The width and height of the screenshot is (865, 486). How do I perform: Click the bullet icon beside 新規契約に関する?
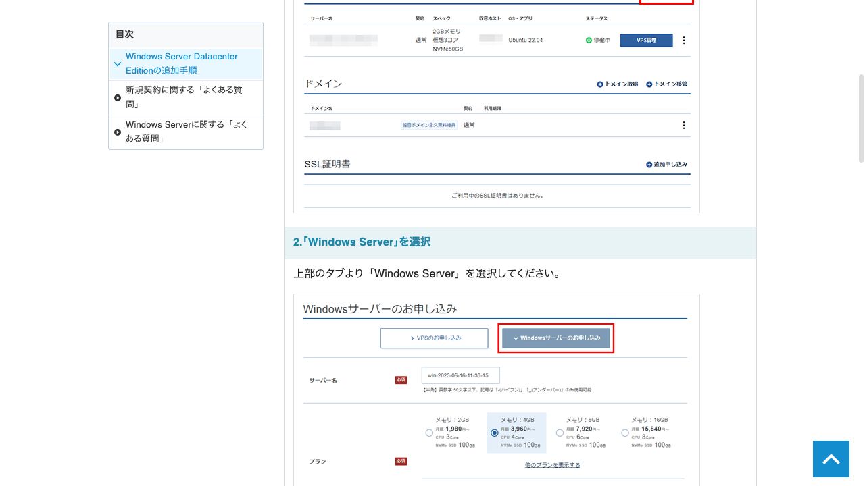(118, 98)
